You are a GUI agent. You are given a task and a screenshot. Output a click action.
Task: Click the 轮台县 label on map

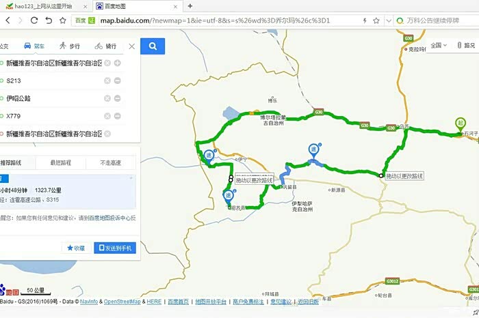tap(384, 295)
